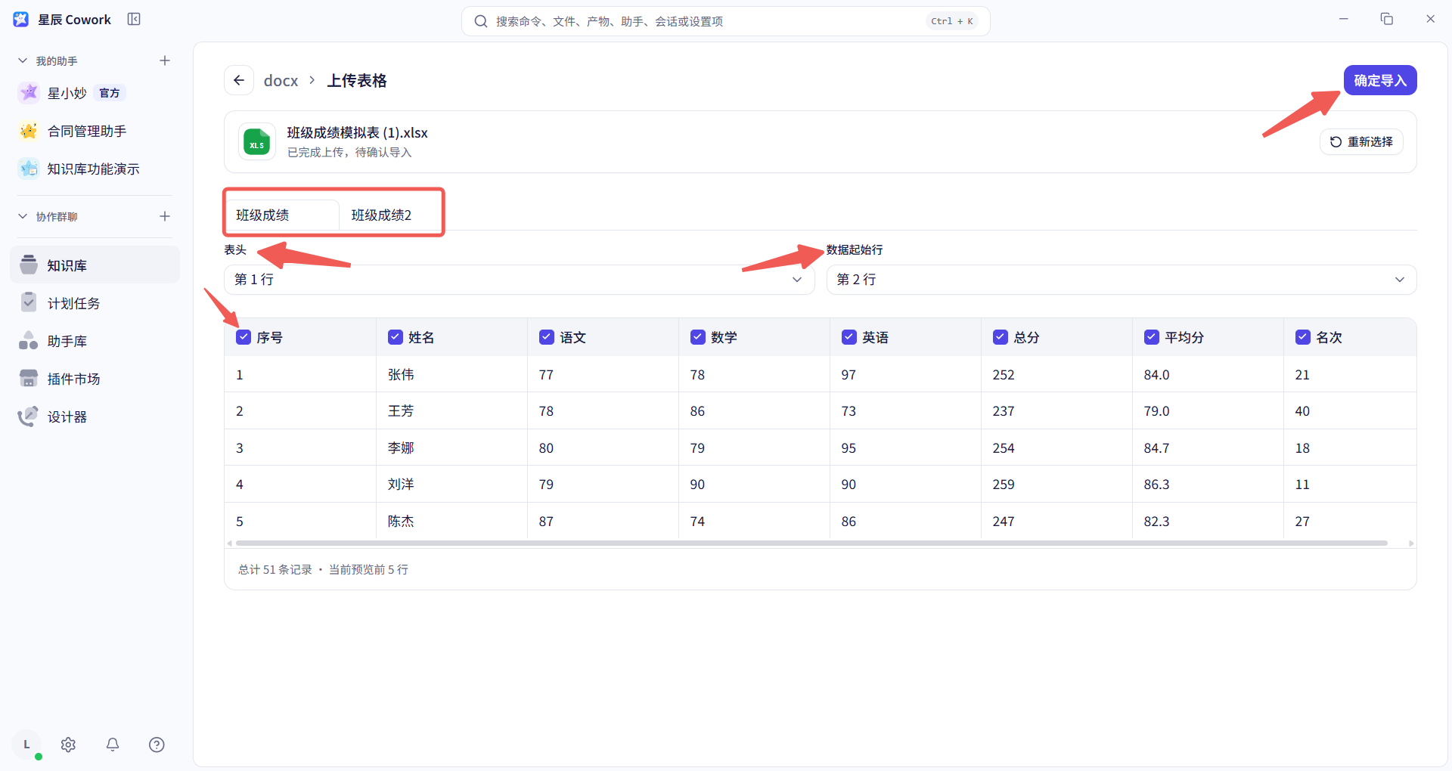
Task: Click the XLS file icon
Action: coord(257,142)
